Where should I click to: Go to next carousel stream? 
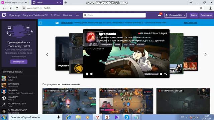pos(205,54)
